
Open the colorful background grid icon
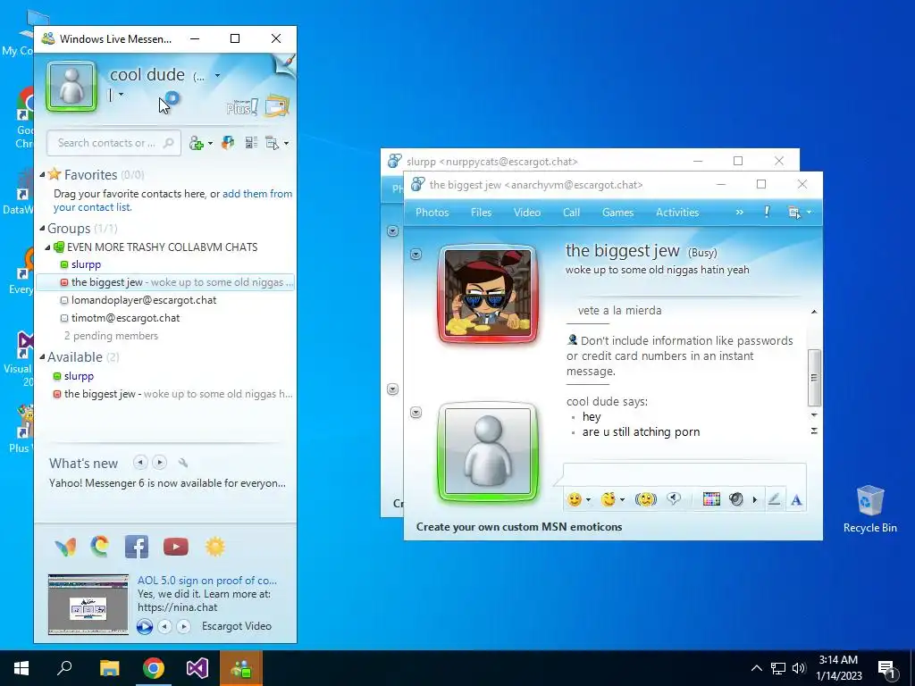tap(710, 499)
